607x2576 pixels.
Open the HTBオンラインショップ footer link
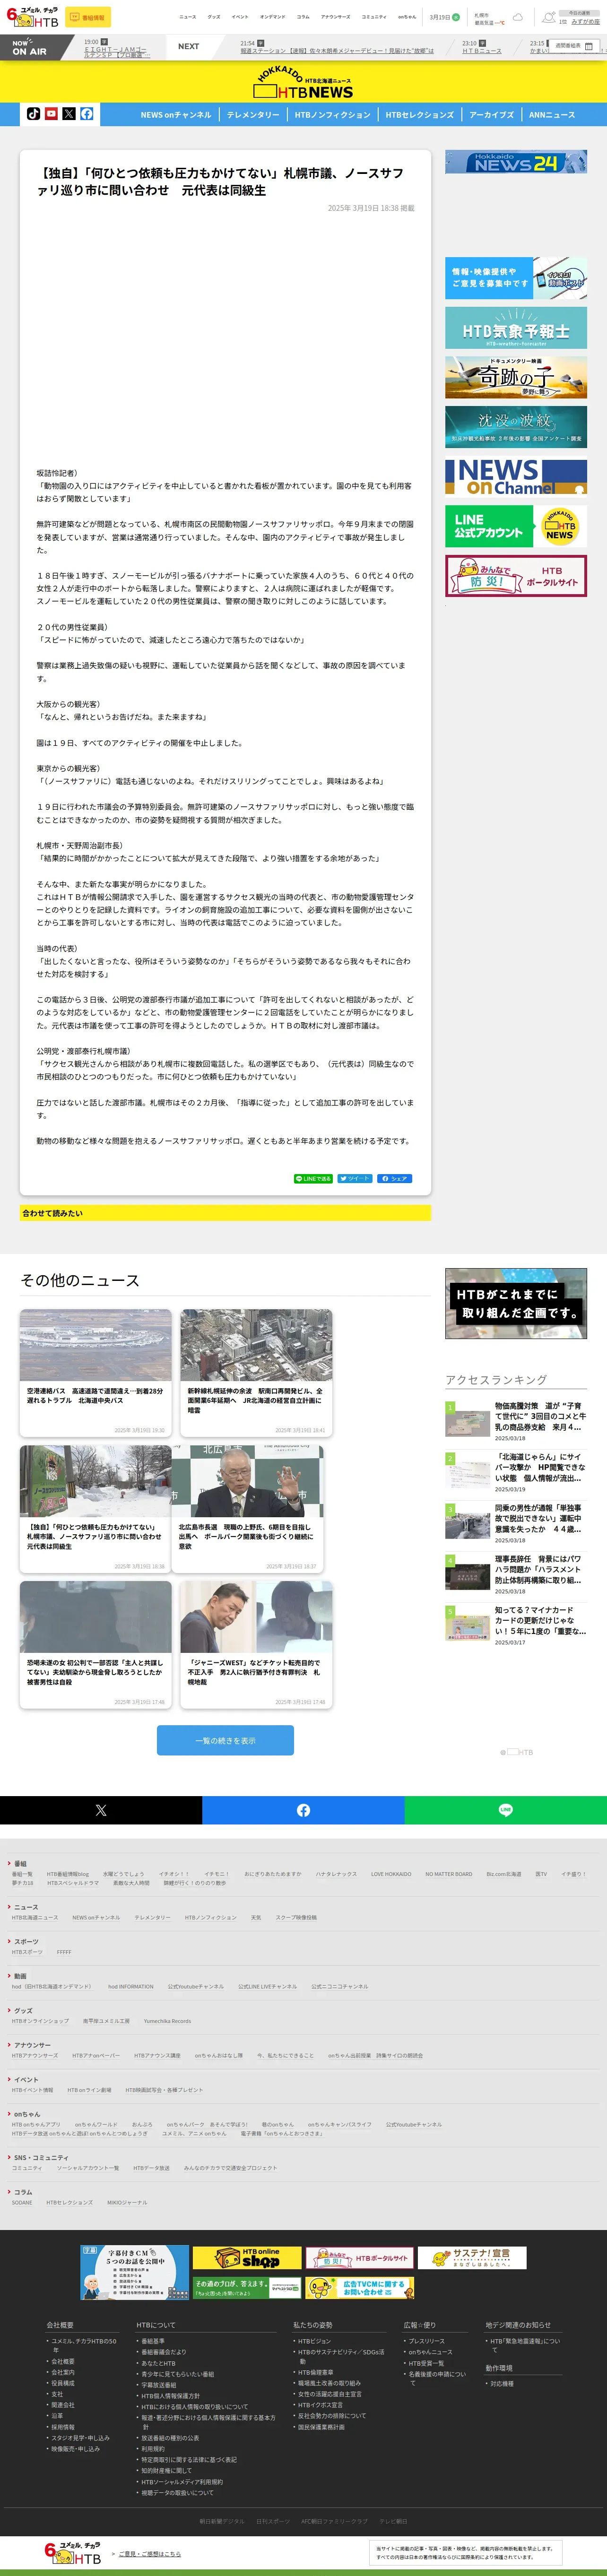pyautogui.click(x=41, y=2021)
